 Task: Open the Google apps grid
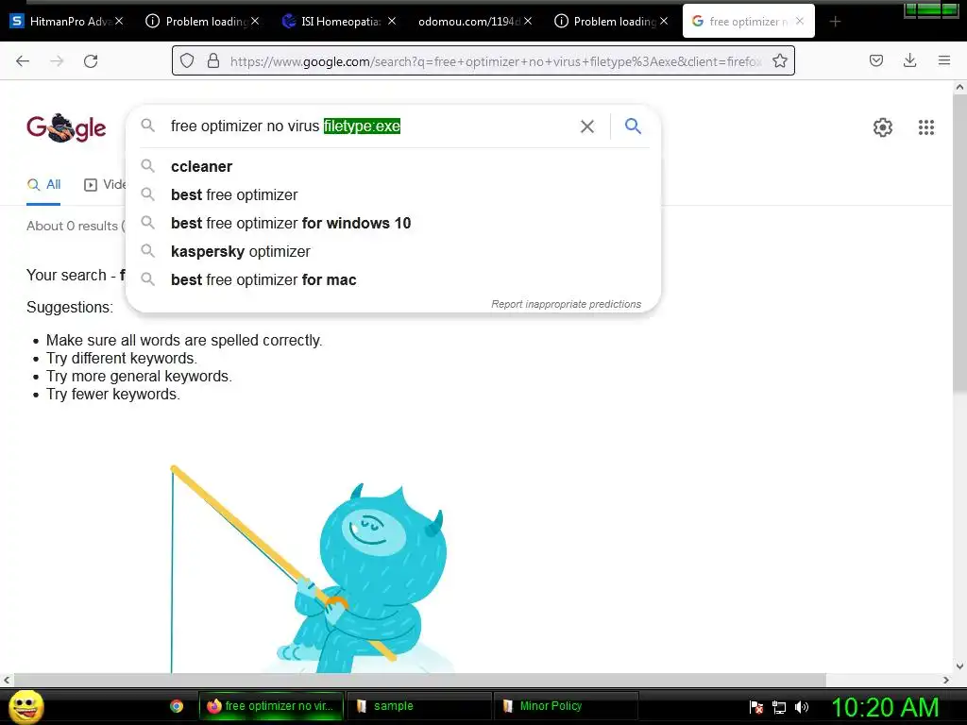(x=926, y=127)
